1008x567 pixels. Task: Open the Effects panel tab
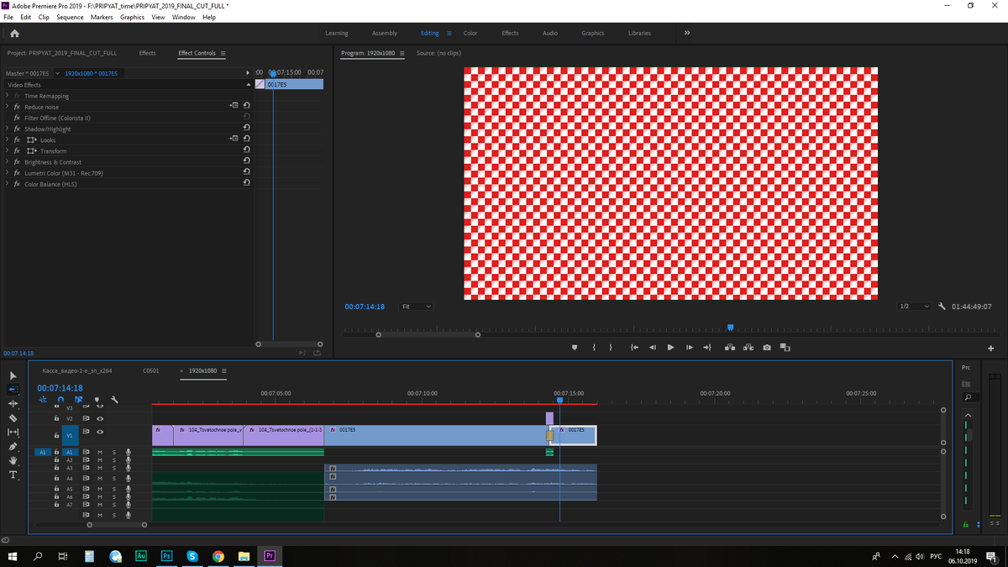pos(147,53)
